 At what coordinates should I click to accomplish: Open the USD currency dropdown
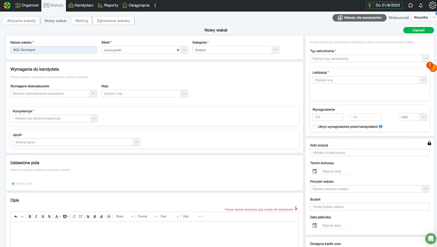click(x=423, y=117)
